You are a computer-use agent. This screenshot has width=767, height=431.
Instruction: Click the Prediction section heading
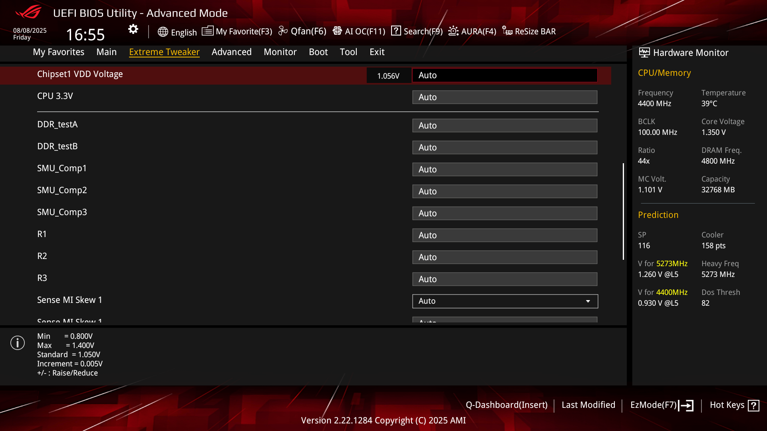coord(658,215)
